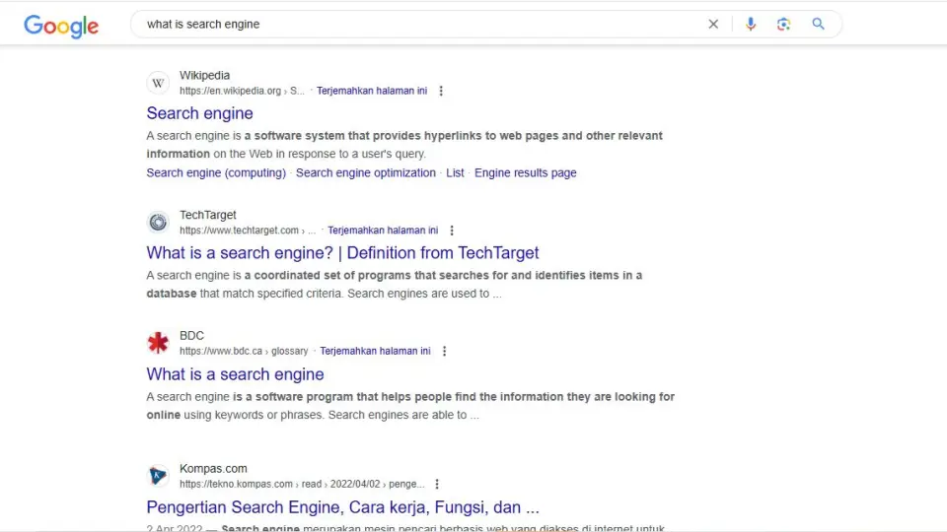Translate the Wikipedia page via 'Terjemahkan halaman ini'
This screenshot has width=947, height=532.
pyautogui.click(x=372, y=91)
